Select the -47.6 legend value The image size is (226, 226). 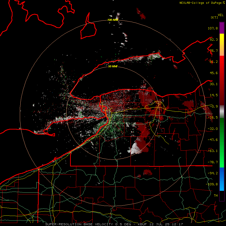point(213,140)
